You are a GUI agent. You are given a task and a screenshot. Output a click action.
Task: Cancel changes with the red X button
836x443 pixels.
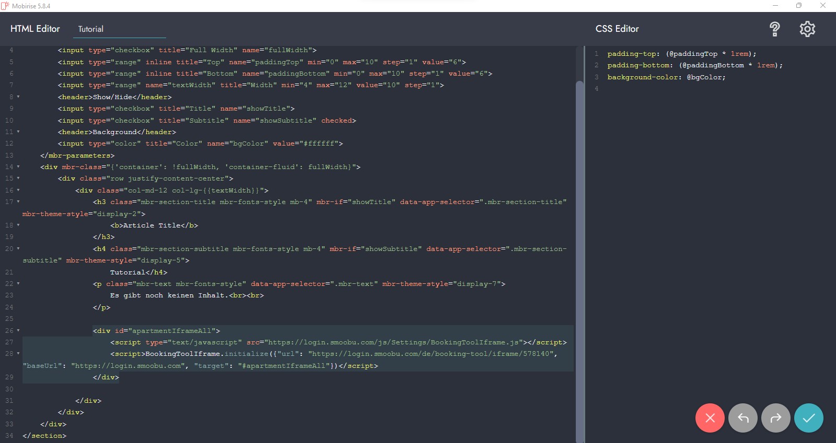pyautogui.click(x=710, y=418)
